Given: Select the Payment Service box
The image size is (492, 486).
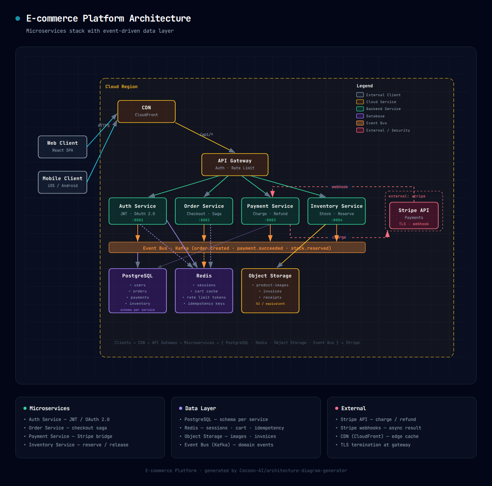Looking at the screenshot, I should (270, 211).
